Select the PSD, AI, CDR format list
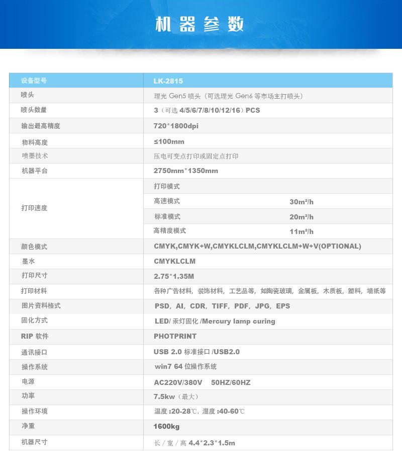 pyautogui.click(x=221, y=306)
